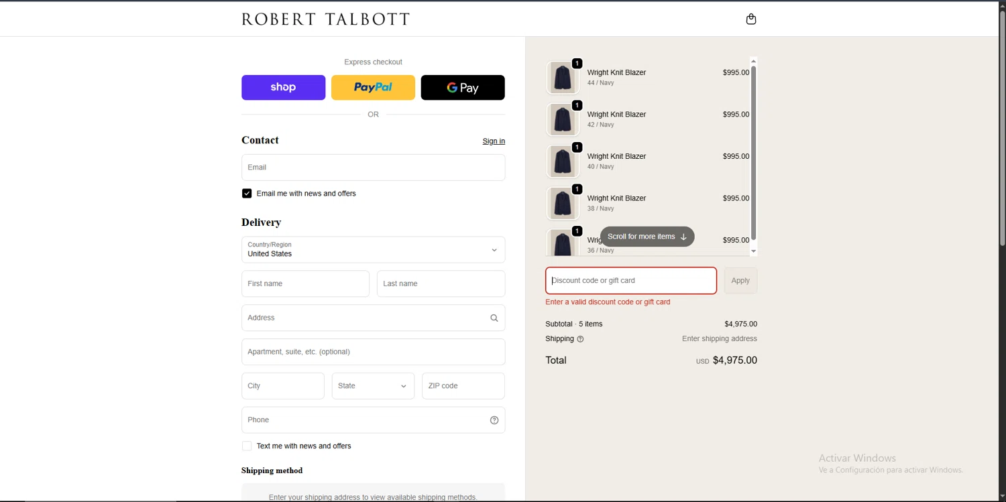The height and width of the screenshot is (502, 1006).
Task: Click the page scrollbar down arrow
Action: click(1002, 497)
